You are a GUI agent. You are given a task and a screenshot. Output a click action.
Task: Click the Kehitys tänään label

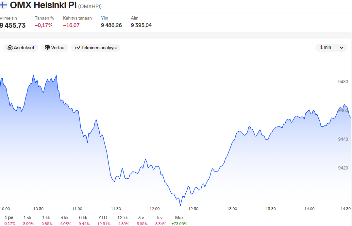(77, 18)
